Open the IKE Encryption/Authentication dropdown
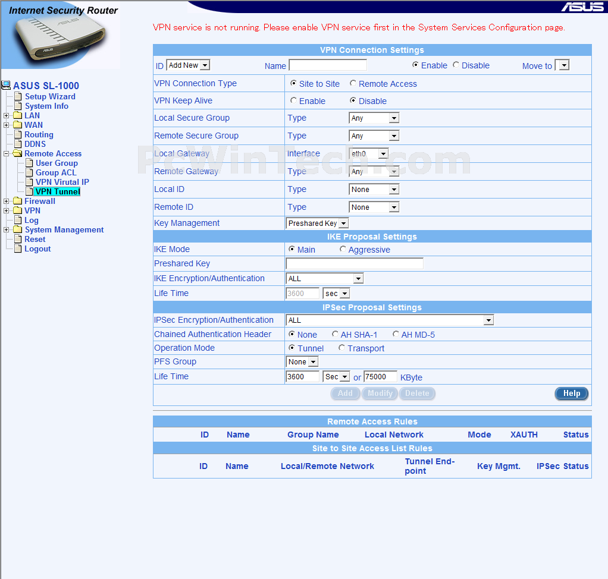 click(x=325, y=278)
